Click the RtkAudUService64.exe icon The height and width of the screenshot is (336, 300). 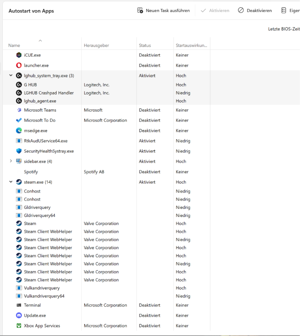pos(19,141)
